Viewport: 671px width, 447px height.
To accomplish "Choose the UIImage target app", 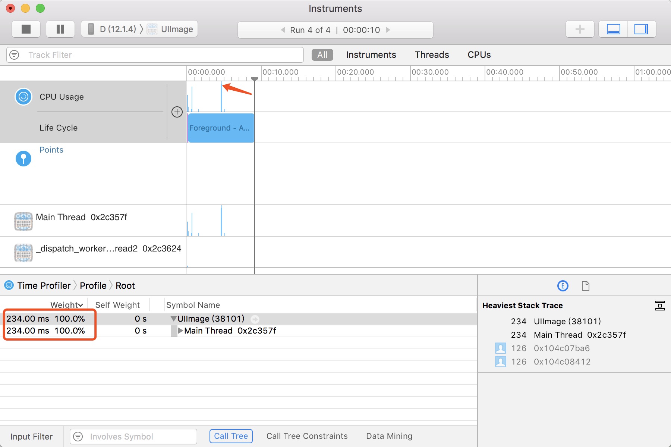I will pos(170,29).
